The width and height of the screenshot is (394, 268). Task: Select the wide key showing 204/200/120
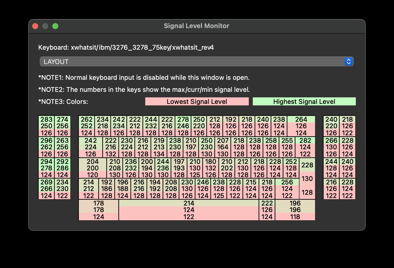point(92,168)
